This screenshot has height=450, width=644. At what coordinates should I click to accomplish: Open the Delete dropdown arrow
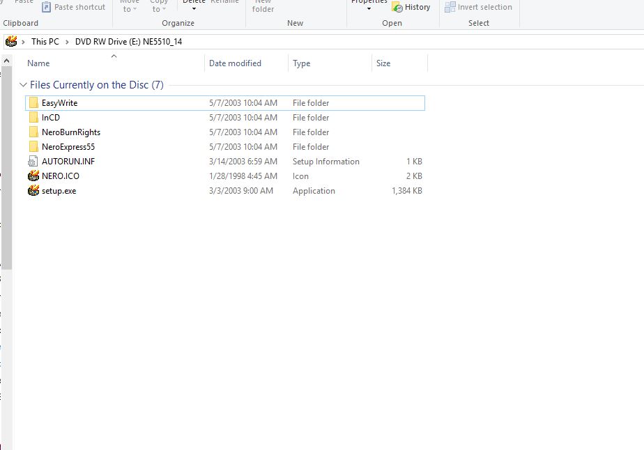point(194,9)
